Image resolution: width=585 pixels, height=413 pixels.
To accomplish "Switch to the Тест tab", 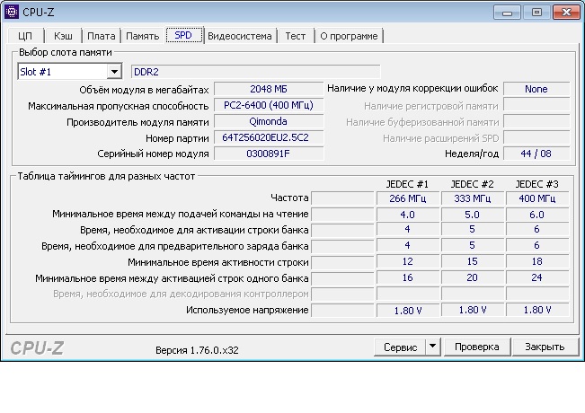I will point(295,36).
